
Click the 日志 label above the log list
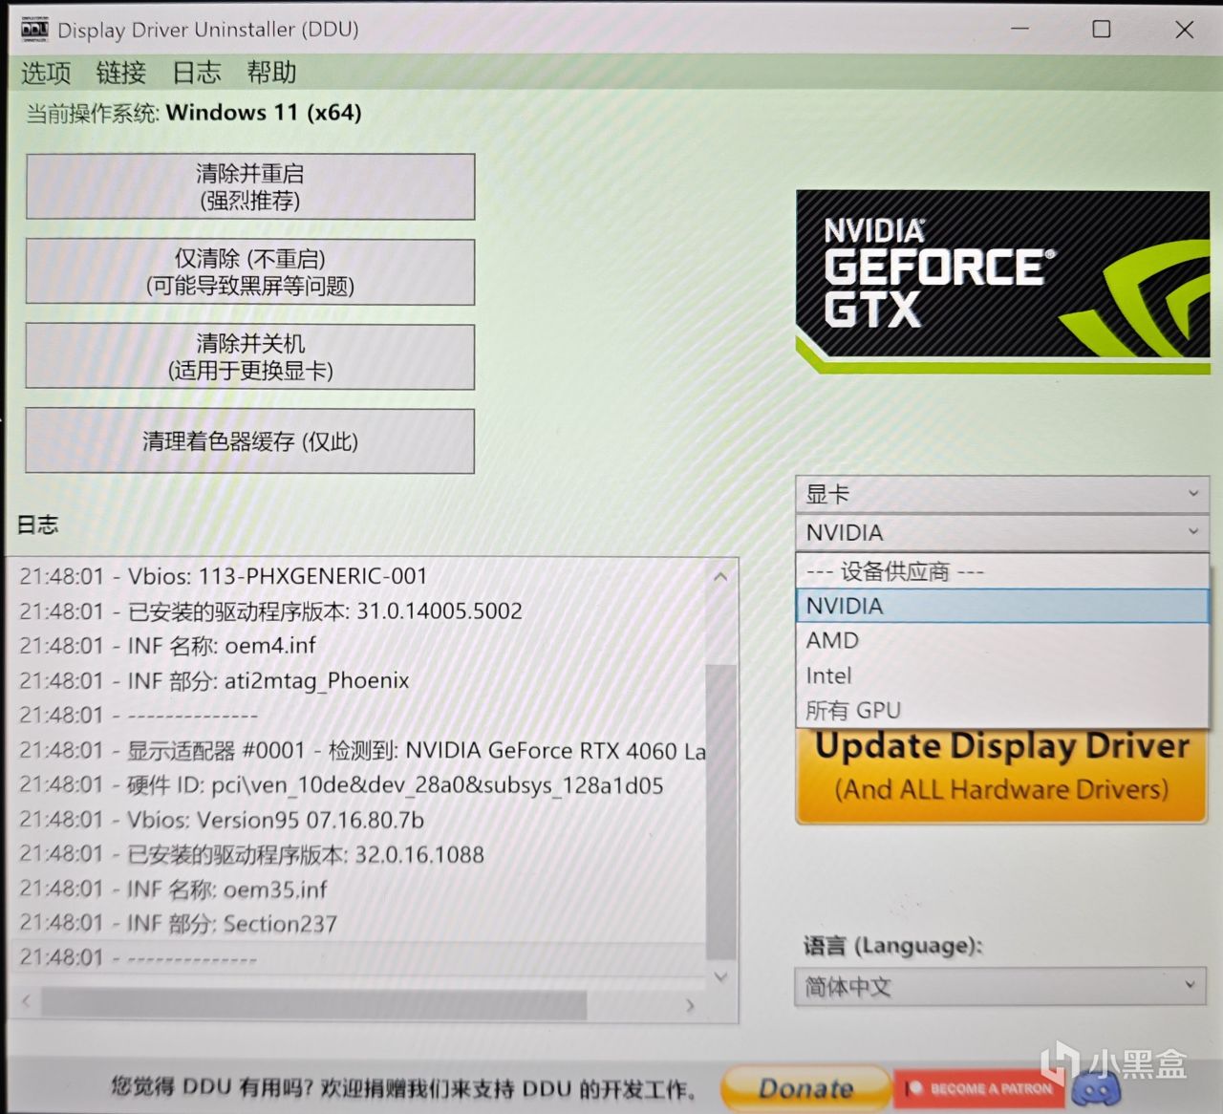[37, 525]
